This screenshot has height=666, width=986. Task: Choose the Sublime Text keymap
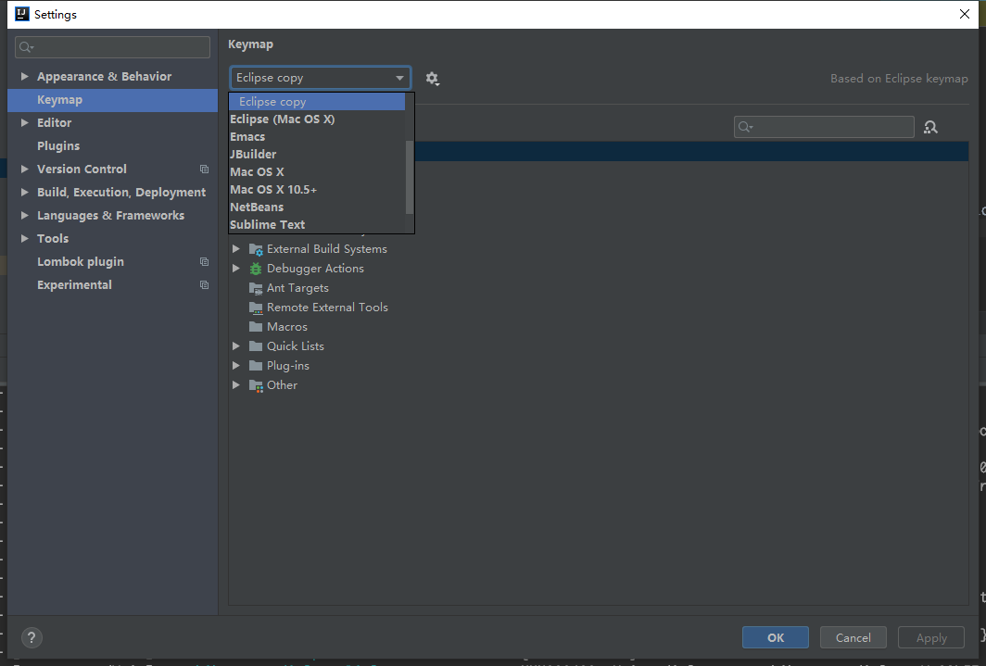click(x=317, y=225)
